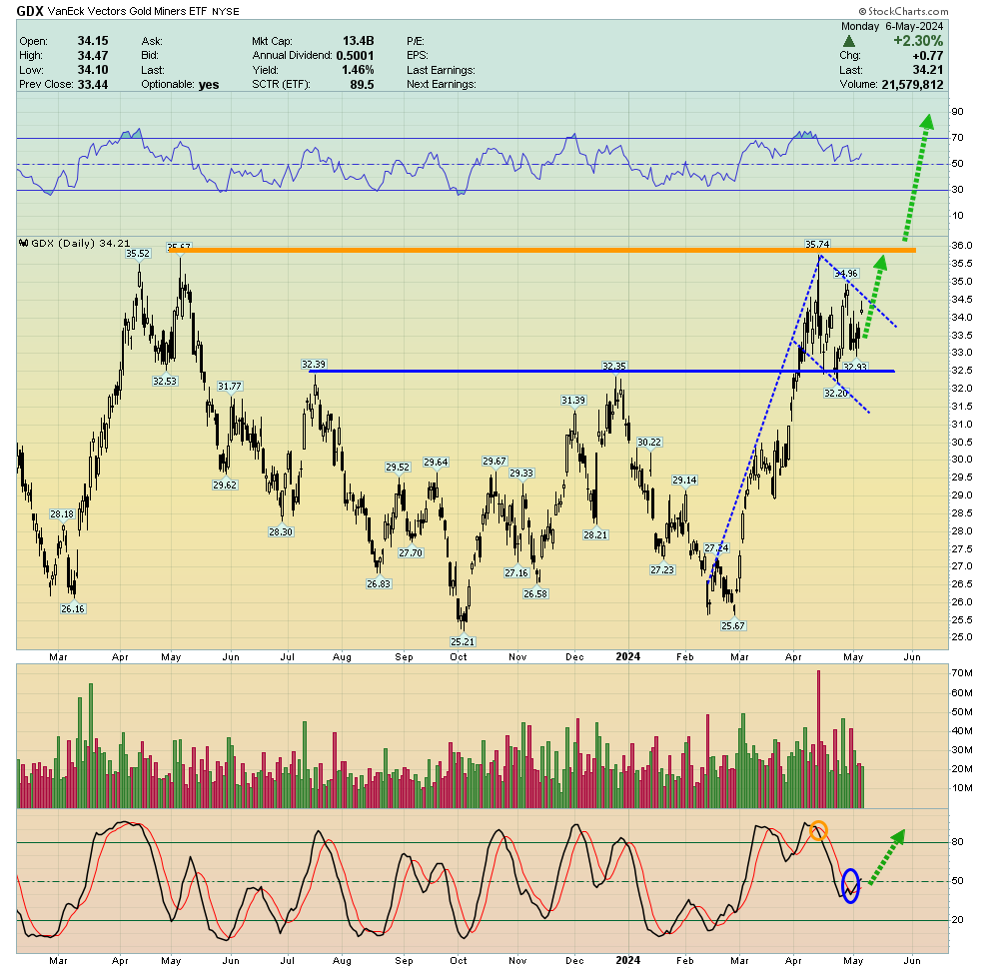Click the 25.0 price axis label
989x969 pixels.
(x=962, y=637)
